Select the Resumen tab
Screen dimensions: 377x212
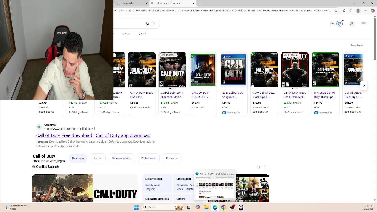coord(78,158)
